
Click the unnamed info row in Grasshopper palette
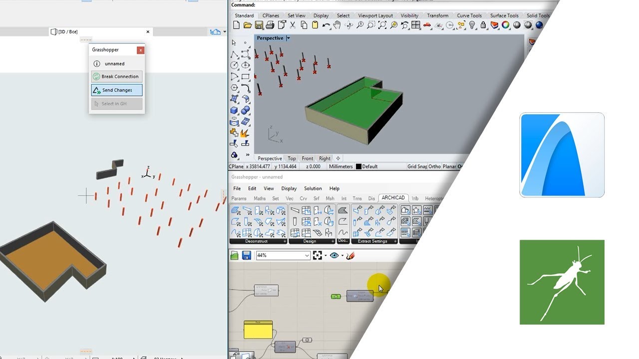tap(117, 64)
